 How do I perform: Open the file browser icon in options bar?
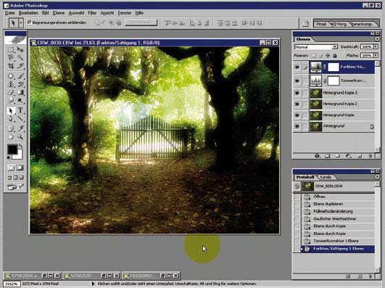coord(305,23)
